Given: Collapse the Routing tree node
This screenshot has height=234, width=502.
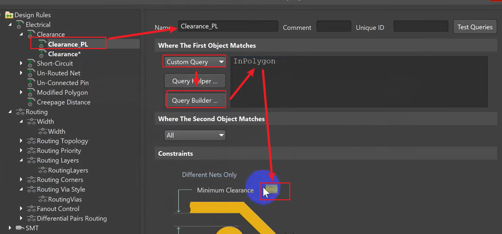Looking at the screenshot, I should (10, 112).
